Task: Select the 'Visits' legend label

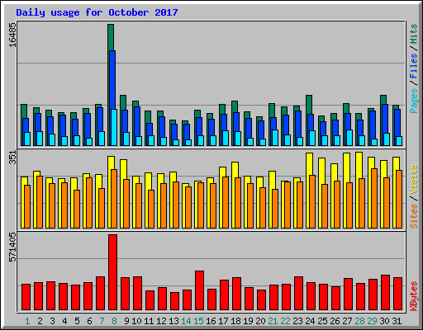Action: (x=414, y=179)
